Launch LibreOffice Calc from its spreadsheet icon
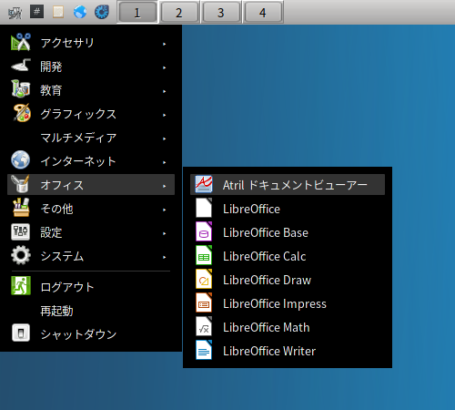This screenshot has width=455, height=410. [x=204, y=256]
